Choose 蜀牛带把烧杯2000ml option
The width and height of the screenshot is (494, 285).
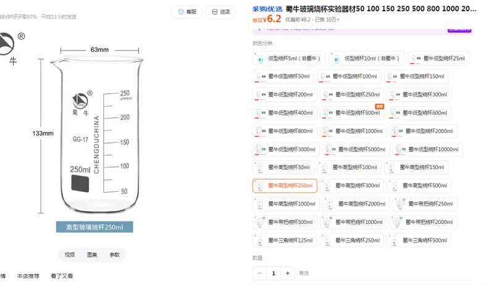(424, 222)
